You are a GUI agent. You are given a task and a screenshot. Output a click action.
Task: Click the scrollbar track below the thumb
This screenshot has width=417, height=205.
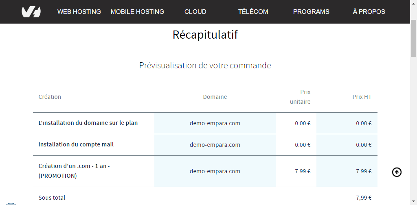pos(413,127)
